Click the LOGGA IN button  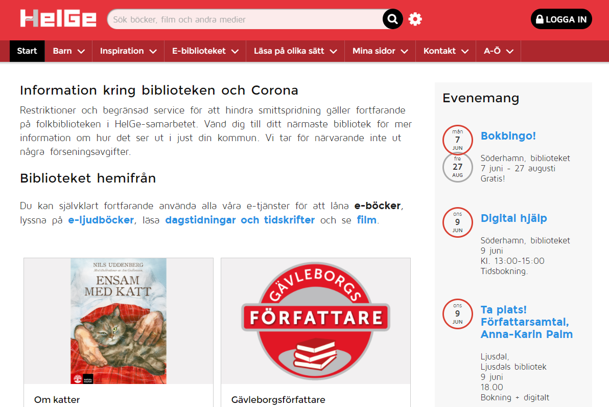pos(561,19)
